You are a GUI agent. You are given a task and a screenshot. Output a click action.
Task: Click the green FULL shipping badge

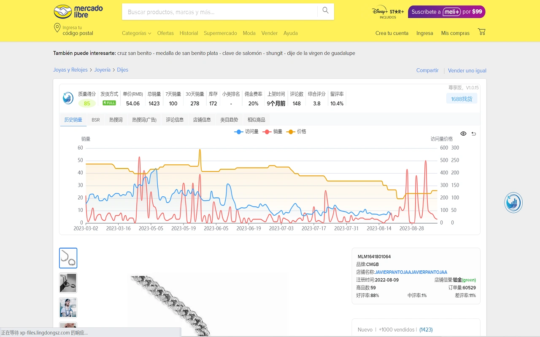[109, 103]
